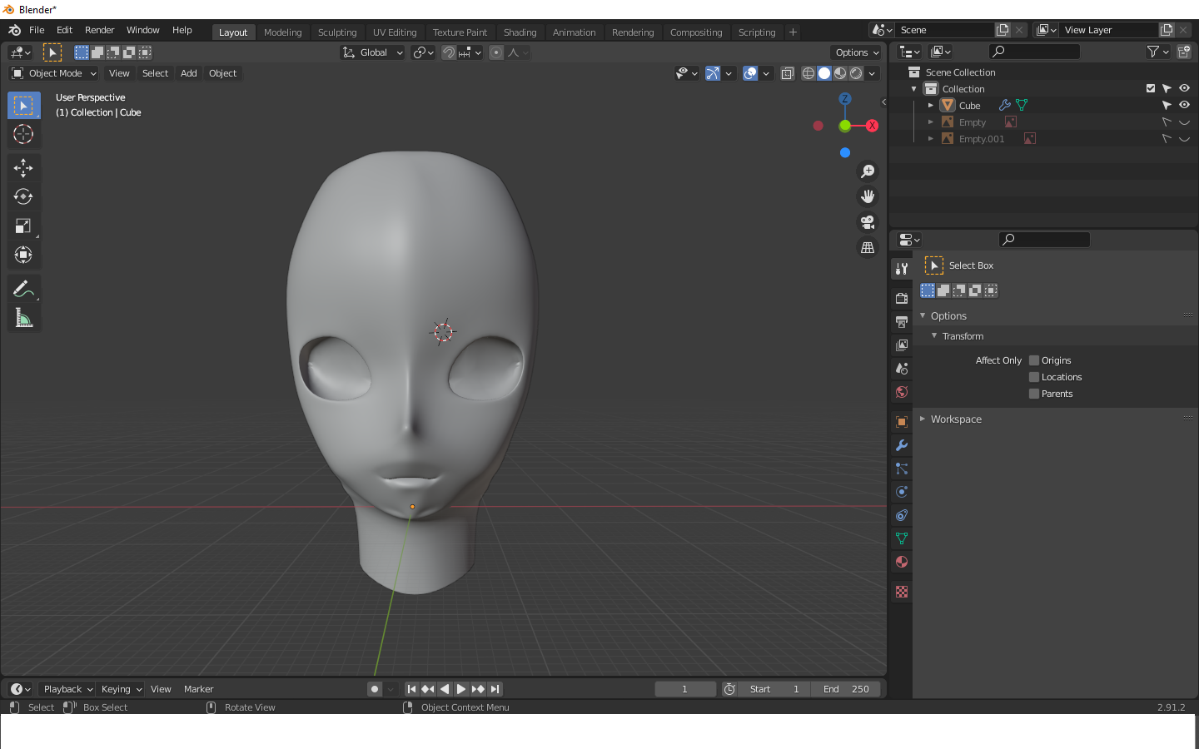Viewport: 1199px width, 749px height.
Task: Toggle Empty object visibility in outliner
Action: [1184, 122]
